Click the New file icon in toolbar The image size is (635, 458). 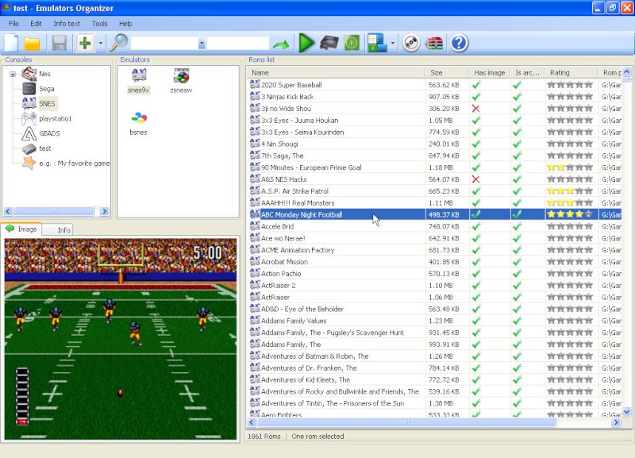tap(11, 43)
